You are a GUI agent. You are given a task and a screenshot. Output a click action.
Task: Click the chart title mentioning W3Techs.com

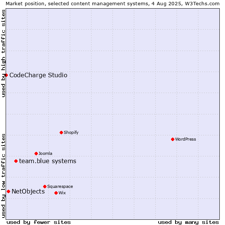112,4
